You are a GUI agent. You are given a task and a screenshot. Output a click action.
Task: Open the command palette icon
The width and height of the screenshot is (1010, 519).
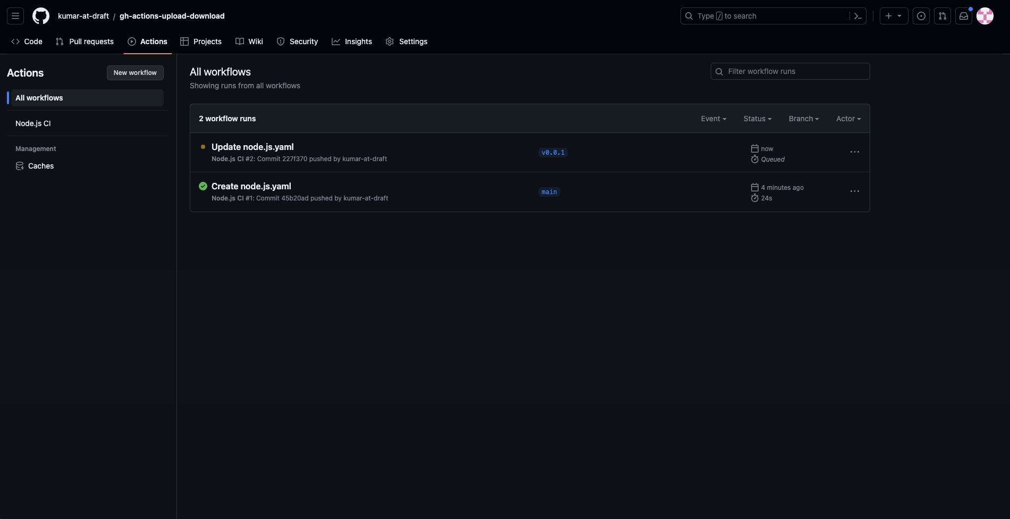(x=857, y=16)
